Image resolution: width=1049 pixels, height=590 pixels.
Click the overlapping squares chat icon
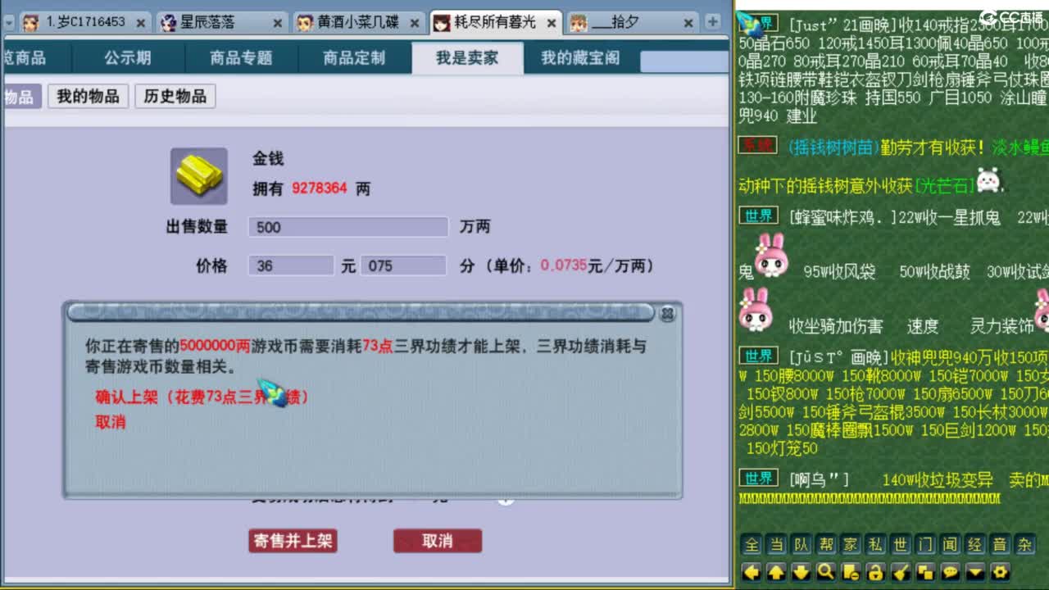[x=925, y=572]
